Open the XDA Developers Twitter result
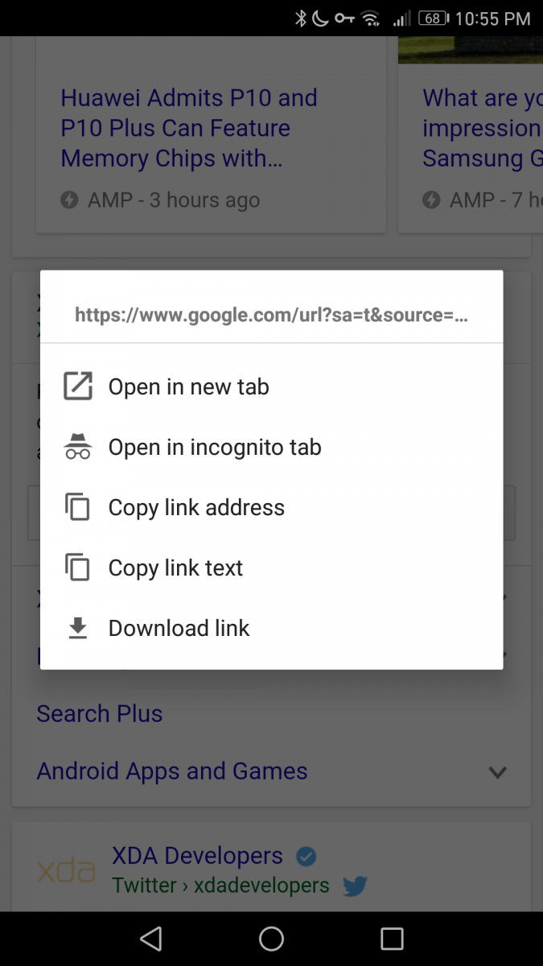This screenshot has height=966, width=543. pyautogui.click(x=197, y=856)
